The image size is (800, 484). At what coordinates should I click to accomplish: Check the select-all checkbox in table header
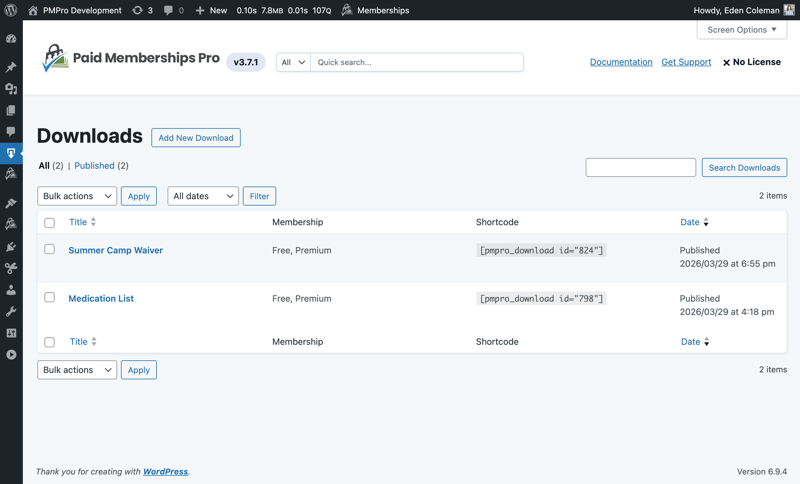(49, 223)
